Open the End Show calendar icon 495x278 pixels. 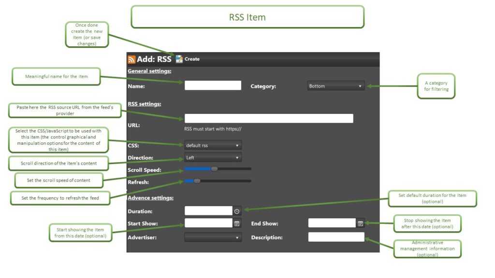tap(360, 223)
